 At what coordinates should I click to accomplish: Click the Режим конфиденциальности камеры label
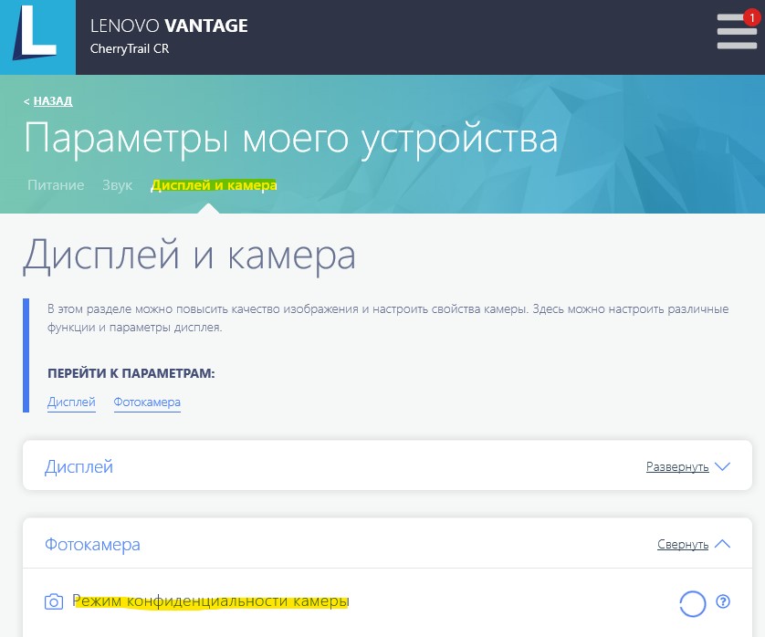(211, 600)
